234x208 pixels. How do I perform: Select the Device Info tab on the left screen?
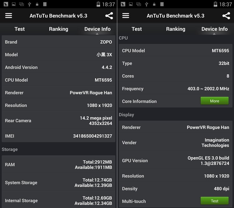pyautogui.click(x=97, y=29)
